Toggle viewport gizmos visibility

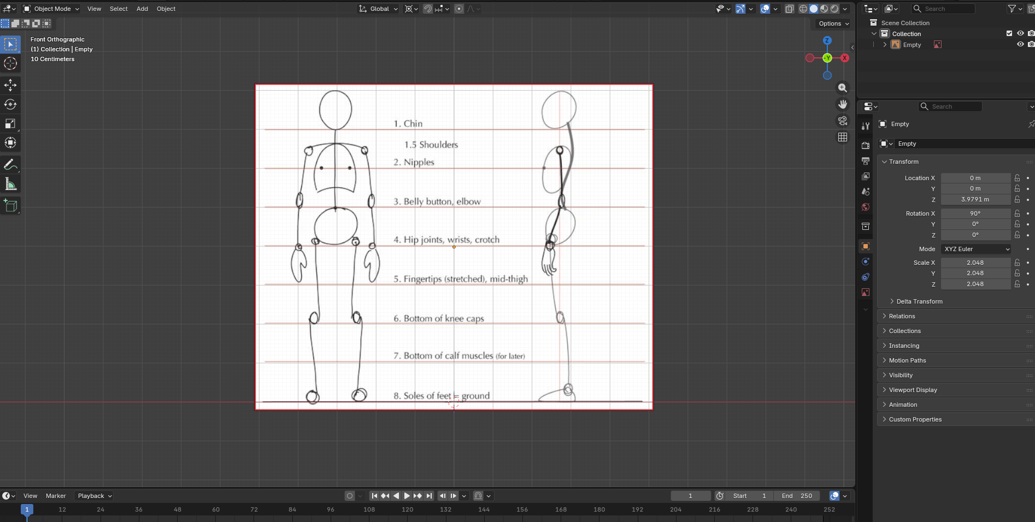tap(740, 9)
